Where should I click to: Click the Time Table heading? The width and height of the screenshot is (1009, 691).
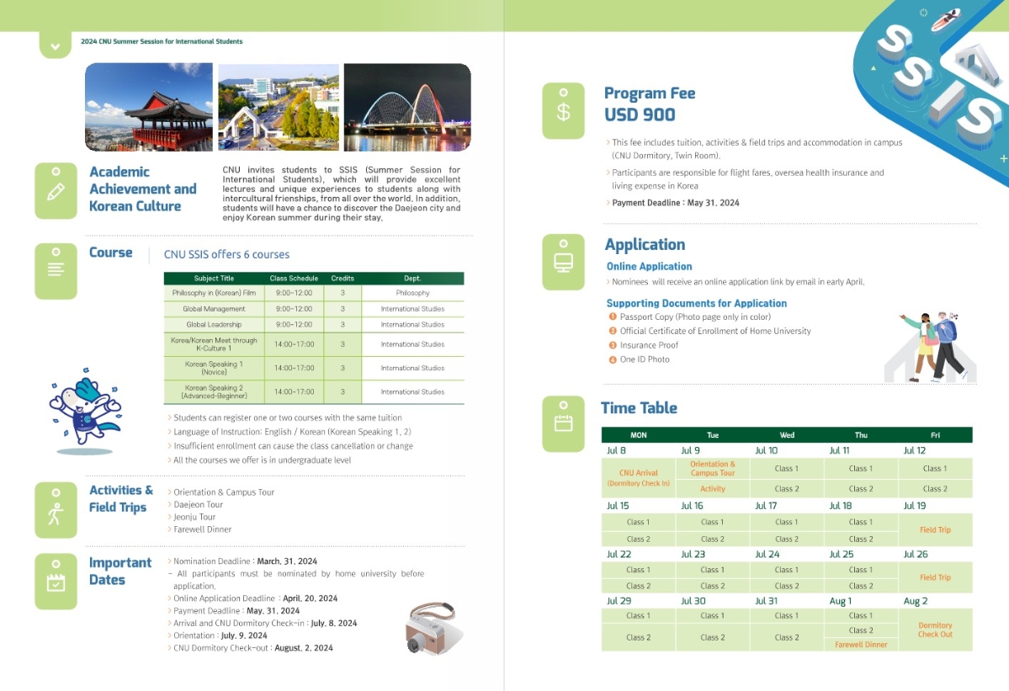639,408
